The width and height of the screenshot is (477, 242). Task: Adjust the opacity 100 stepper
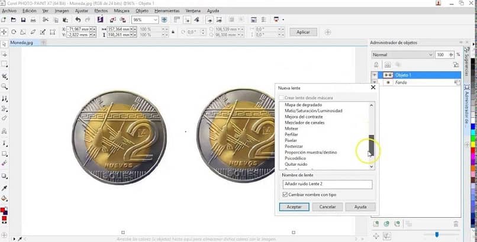[451, 54]
